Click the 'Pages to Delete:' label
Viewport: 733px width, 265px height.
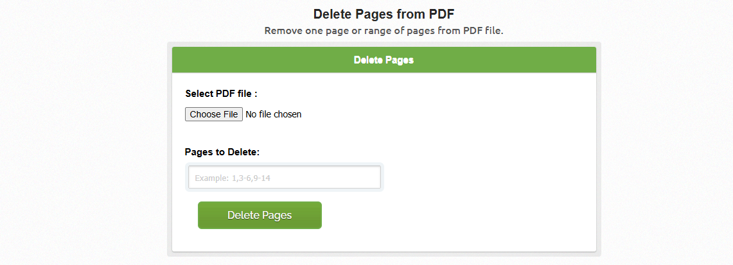222,152
